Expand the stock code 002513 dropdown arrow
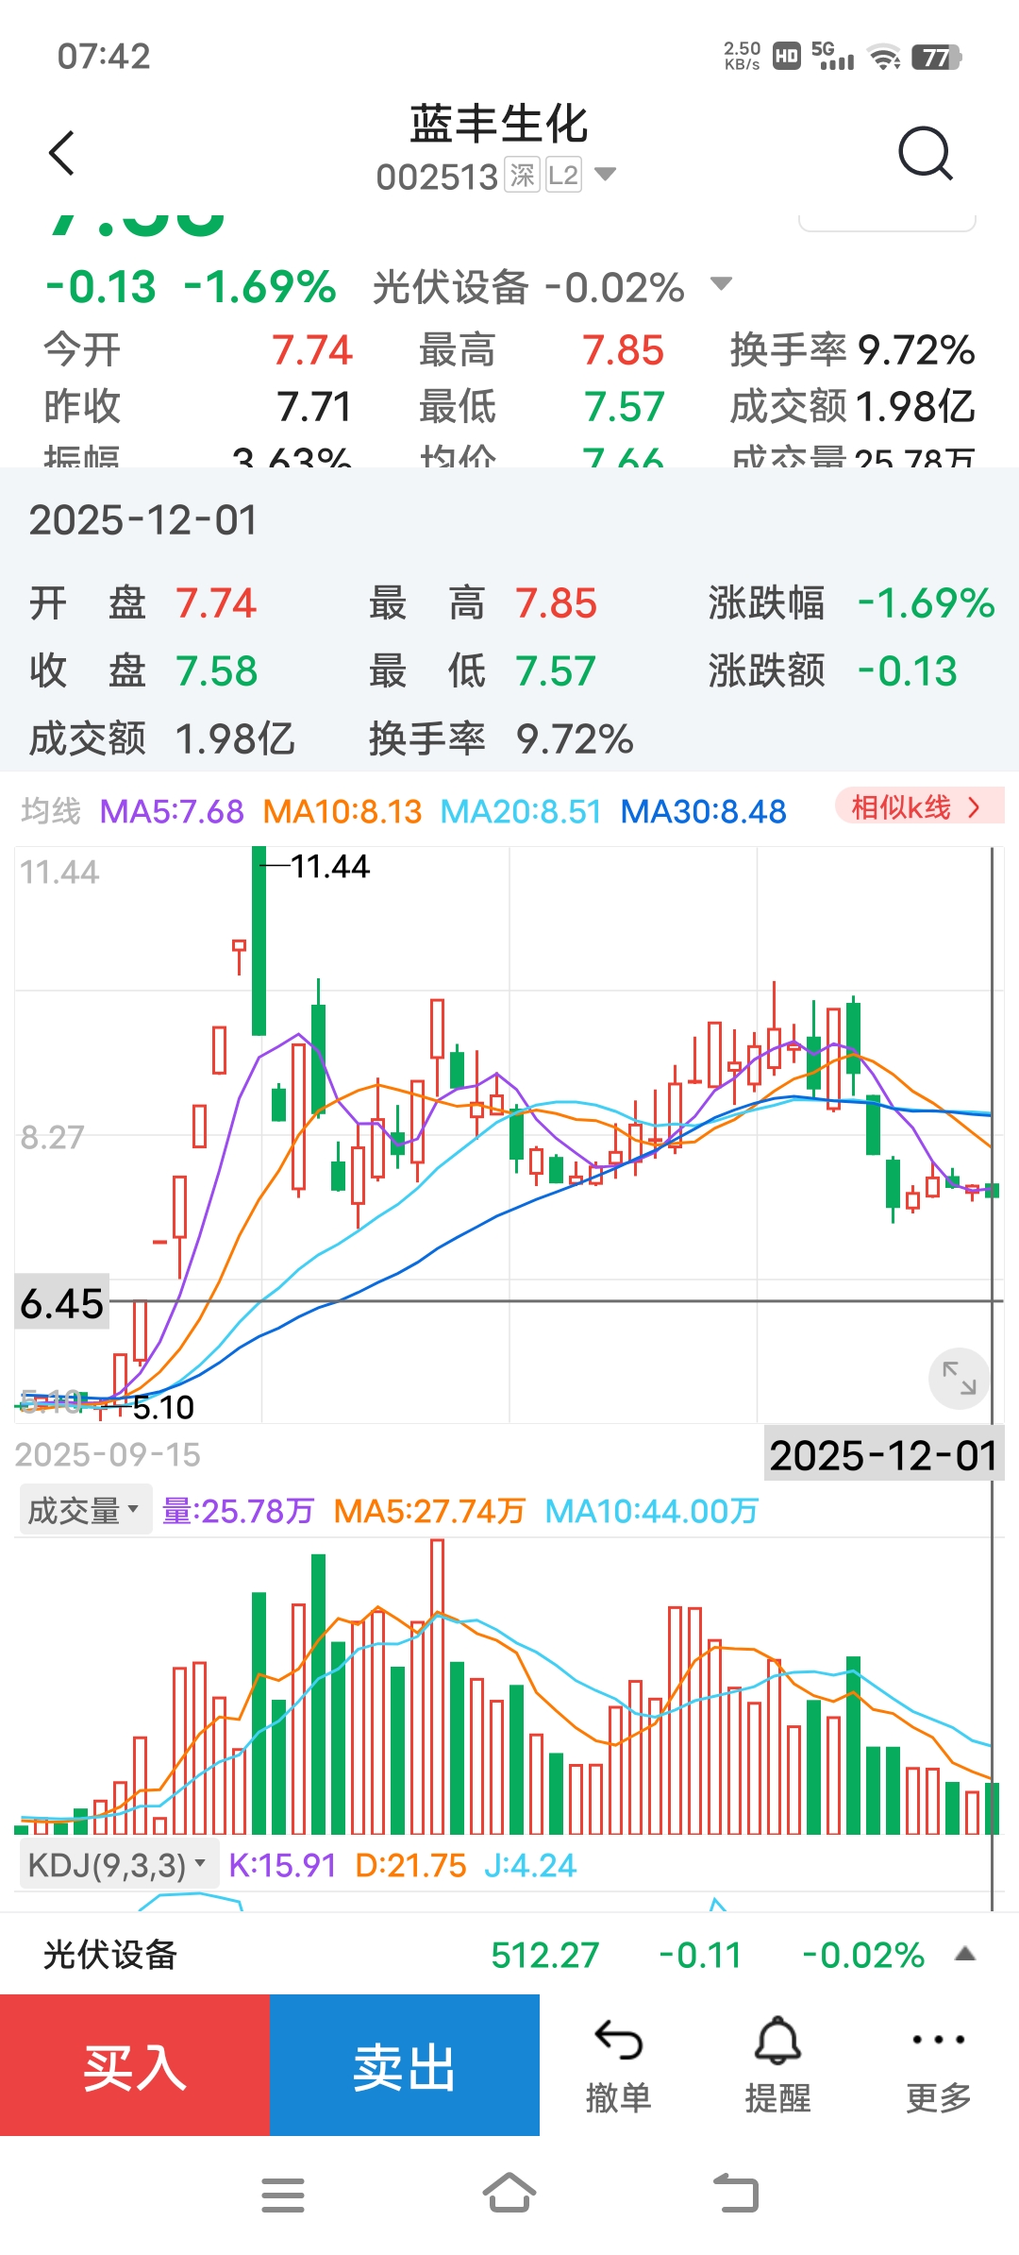Viewport: 1019px width, 2255px height. coord(605,174)
